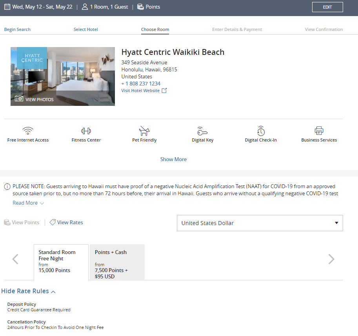Viewport: 358px width, 336px height.
Task: Click the Cancellation Policy label
Action: pos(27,322)
